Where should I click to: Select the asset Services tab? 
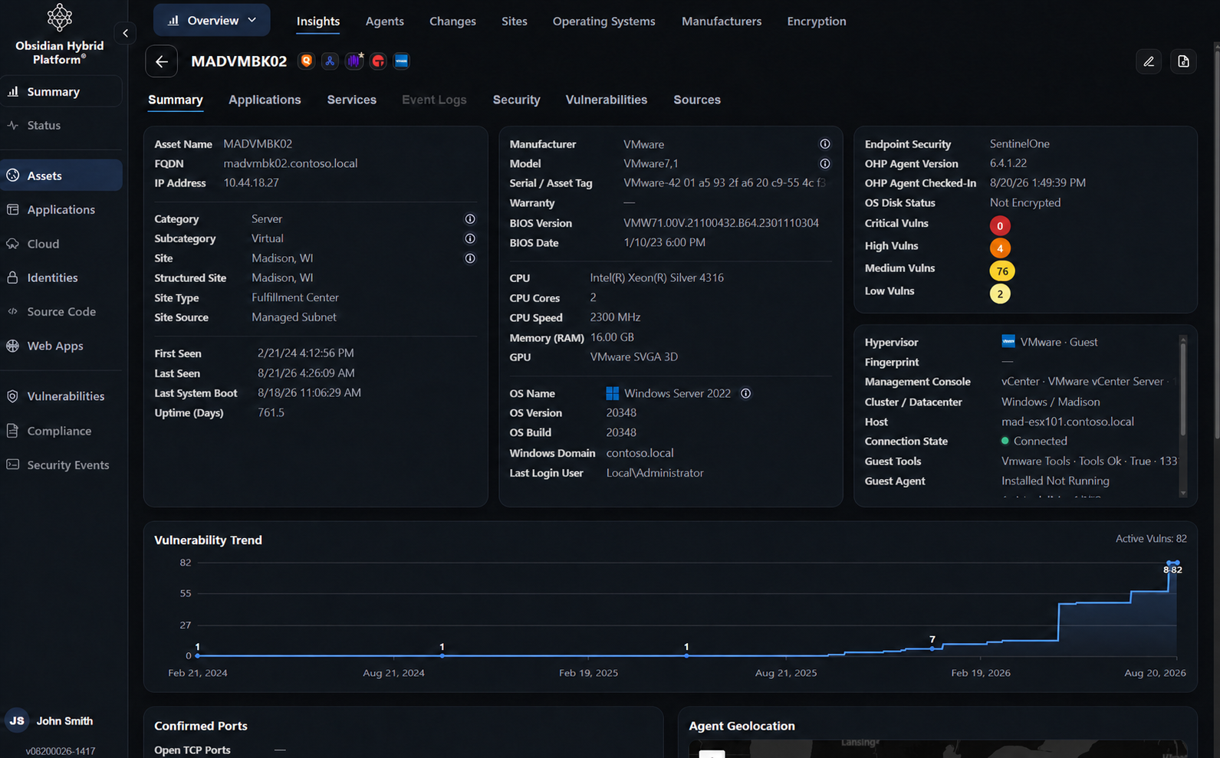pos(352,100)
